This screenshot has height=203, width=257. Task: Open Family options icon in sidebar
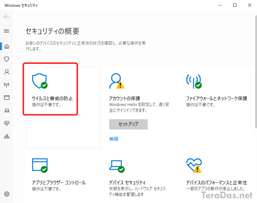coord(7,136)
